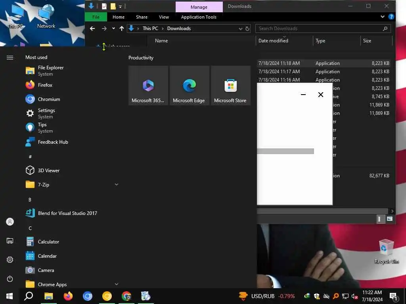Open taskbar search magnifier
The image size is (406, 304).
[29, 296]
